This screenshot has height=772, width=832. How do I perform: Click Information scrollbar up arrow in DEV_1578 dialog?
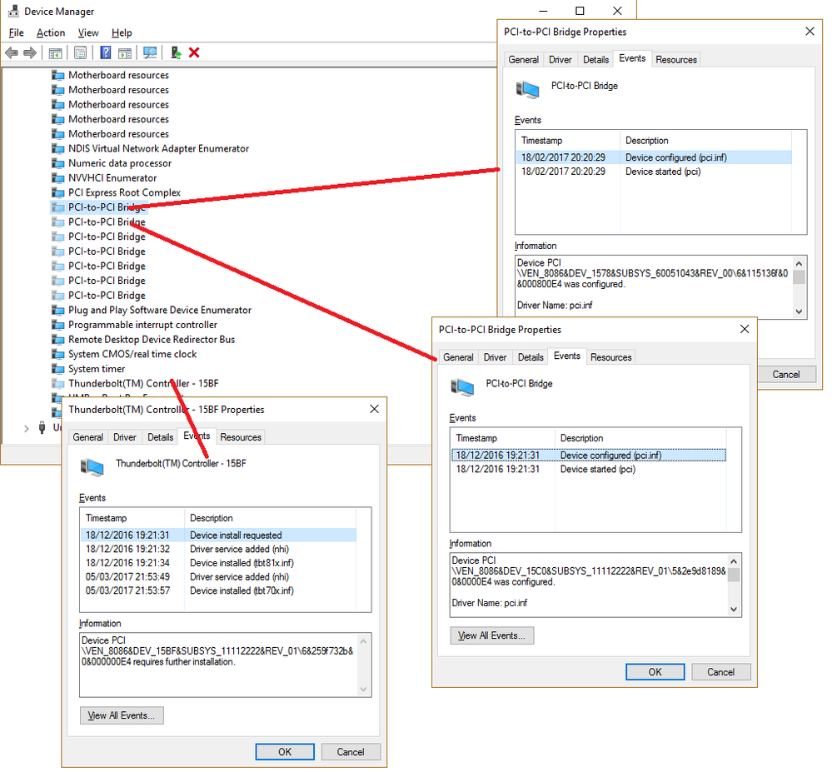(799, 264)
